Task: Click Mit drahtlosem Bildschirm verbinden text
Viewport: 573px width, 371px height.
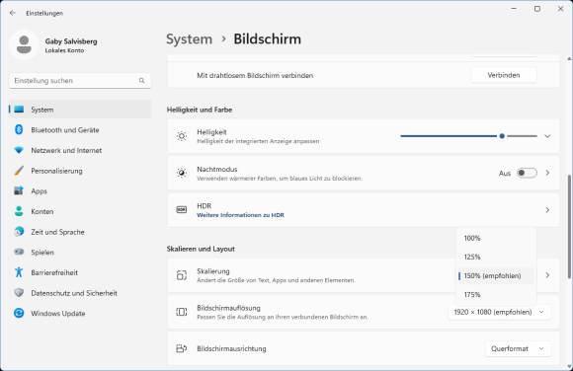Action: pos(255,76)
